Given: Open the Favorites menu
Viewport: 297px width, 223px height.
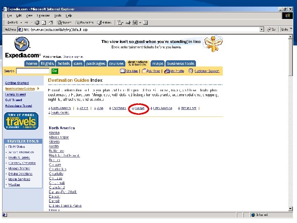Looking at the screenshot, I should point(43,16).
